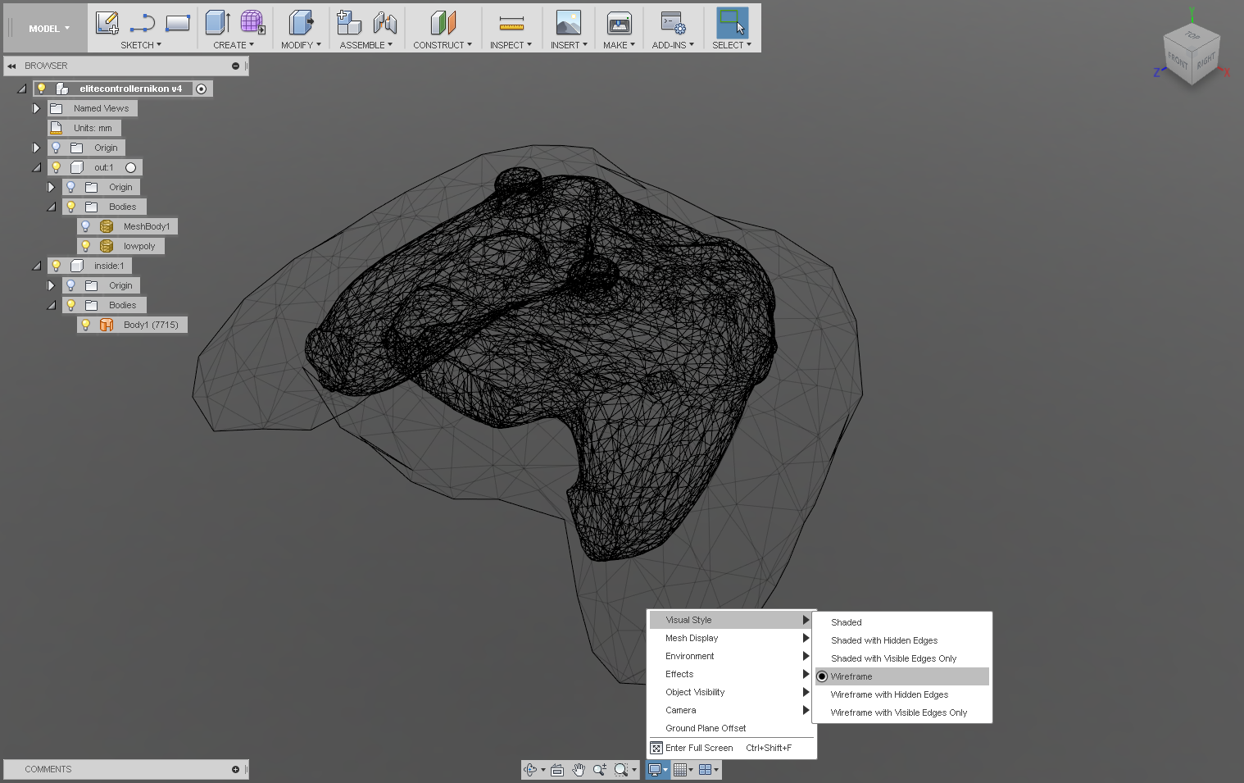Click the New Component assemble icon
Screen dimensions: 1244x783
[349, 22]
